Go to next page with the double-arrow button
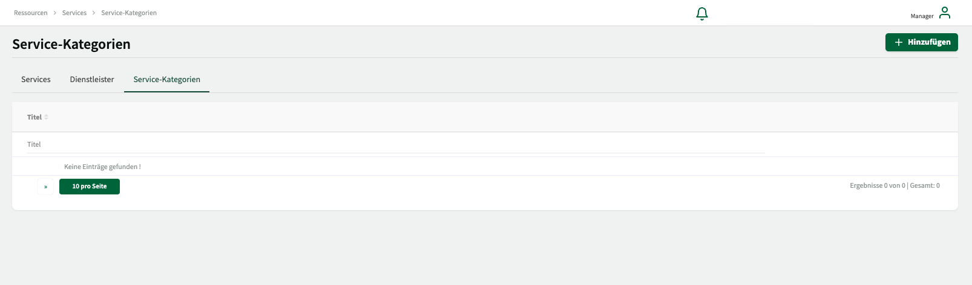 click(45, 187)
